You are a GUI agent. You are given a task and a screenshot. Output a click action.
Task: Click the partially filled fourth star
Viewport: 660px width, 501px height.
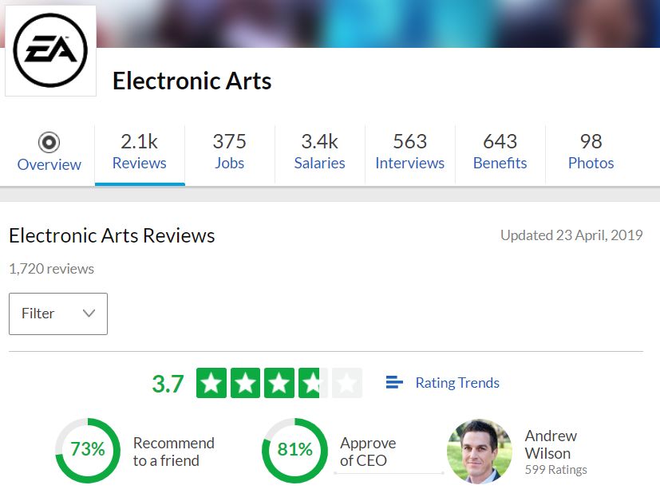click(x=313, y=383)
